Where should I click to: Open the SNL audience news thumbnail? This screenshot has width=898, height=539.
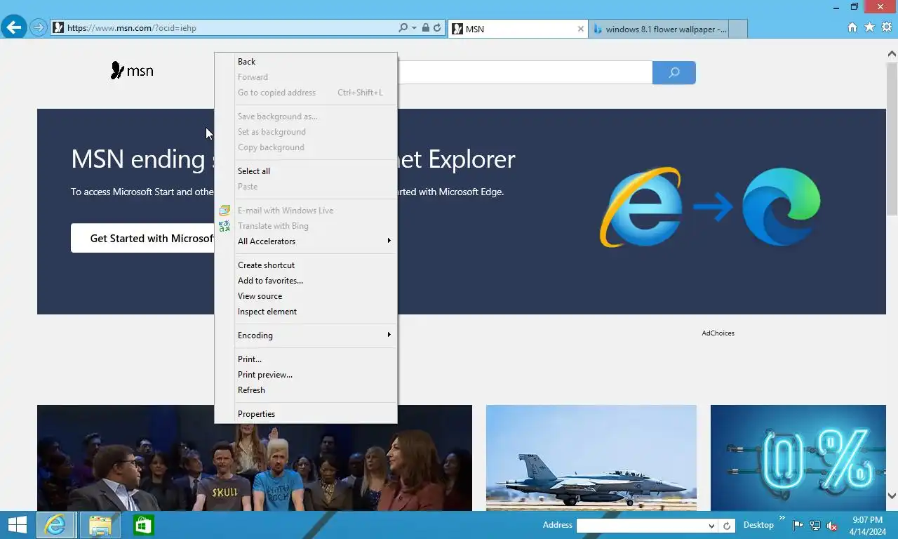pyautogui.click(x=255, y=458)
